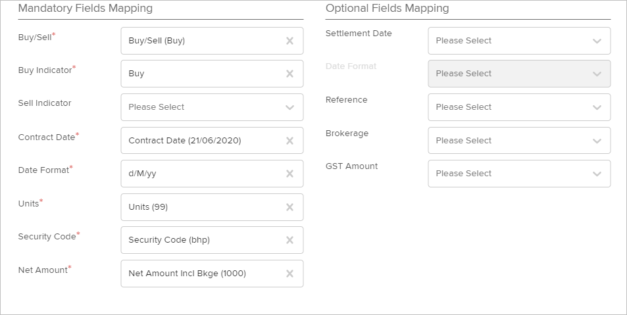This screenshot has width=627, height=315.
Task: Click the Optional Fields Mapping heading
Action: click(387, 8)
